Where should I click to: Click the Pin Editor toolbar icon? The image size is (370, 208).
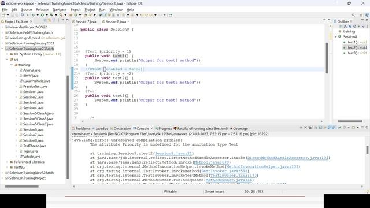171,15
